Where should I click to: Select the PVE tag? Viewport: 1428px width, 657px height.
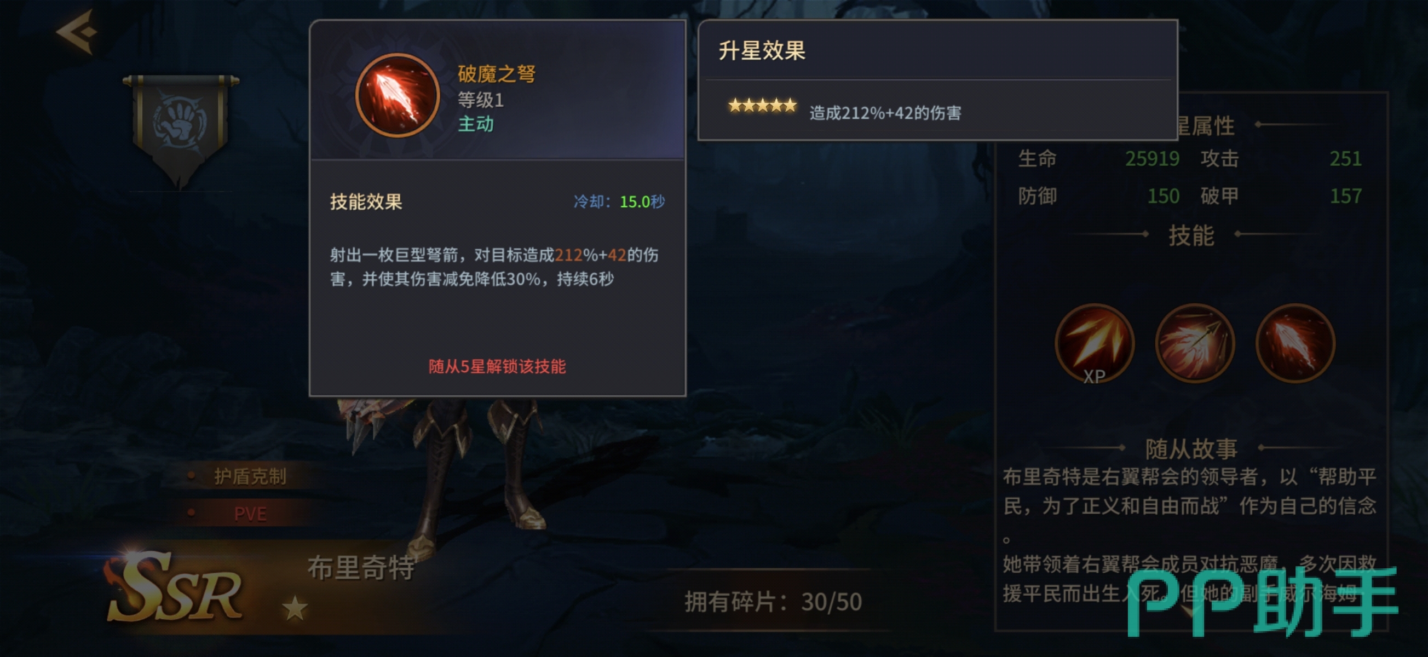click(250, 514)
